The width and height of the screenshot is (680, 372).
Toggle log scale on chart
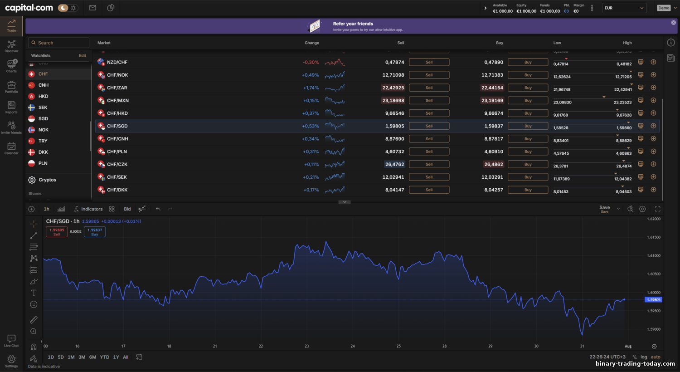644,357
